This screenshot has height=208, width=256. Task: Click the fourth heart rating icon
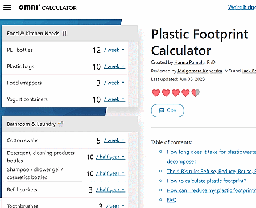(185, 93)
